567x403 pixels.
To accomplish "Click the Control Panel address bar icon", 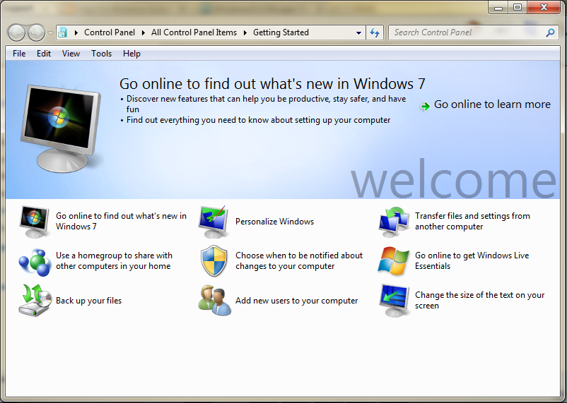I will click(x=62, y=32).
